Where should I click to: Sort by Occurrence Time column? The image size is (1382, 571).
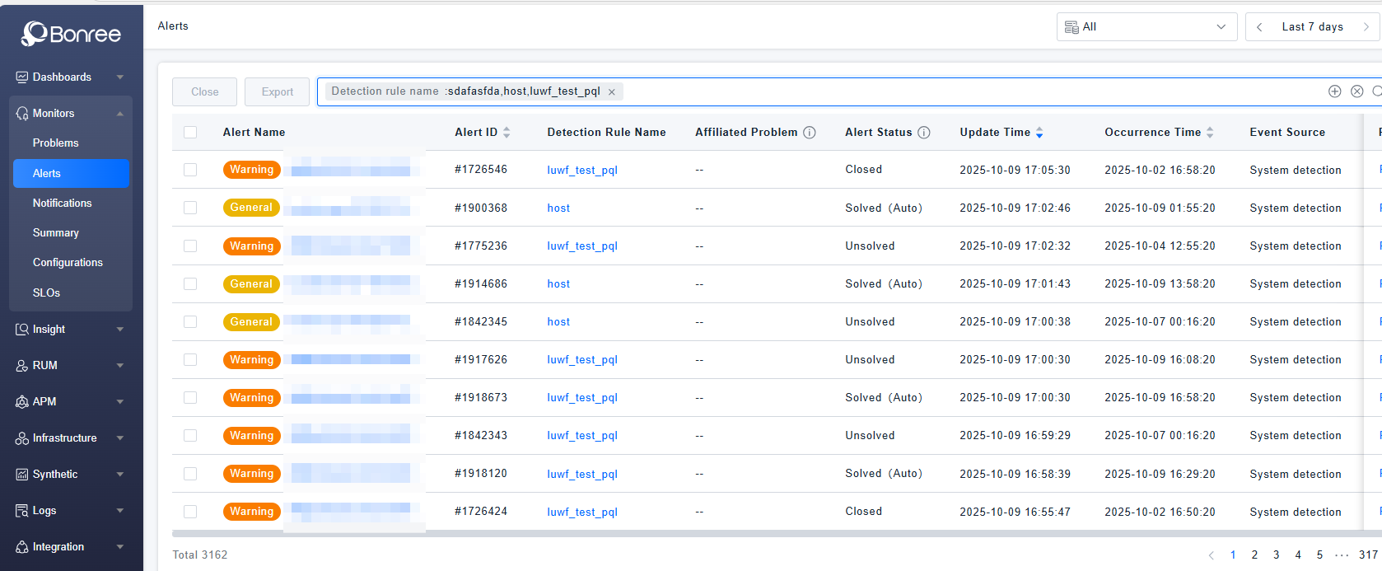(x=1209, y=133)
